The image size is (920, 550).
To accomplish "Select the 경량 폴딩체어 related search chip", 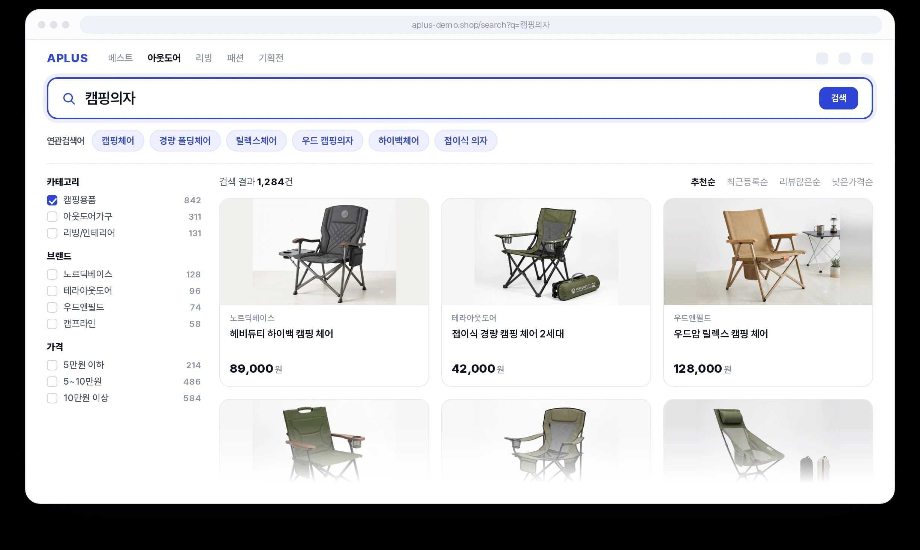I will click(185, 141).
